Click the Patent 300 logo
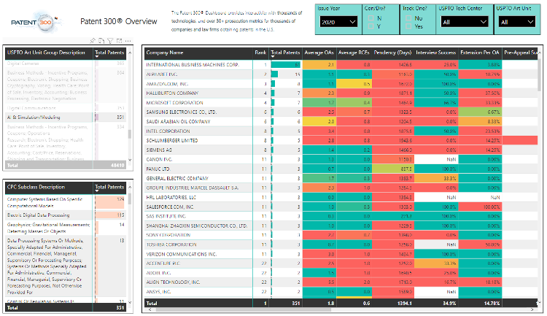This screenshot has width=547, height=316. pyautogui.click(x=36, y=22)
